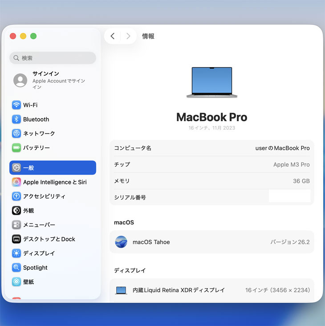Edit the コンピュータ名 field value
Viewport: 325px width, 326px height.
282,148
